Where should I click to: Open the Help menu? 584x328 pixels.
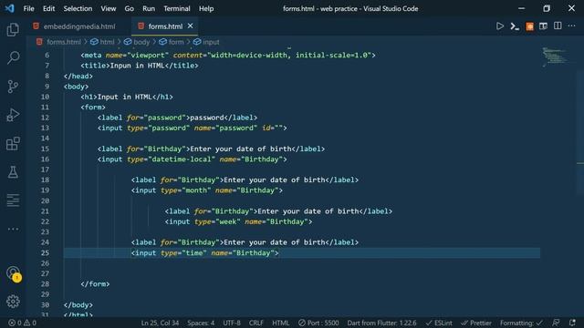tap(206, 8)
